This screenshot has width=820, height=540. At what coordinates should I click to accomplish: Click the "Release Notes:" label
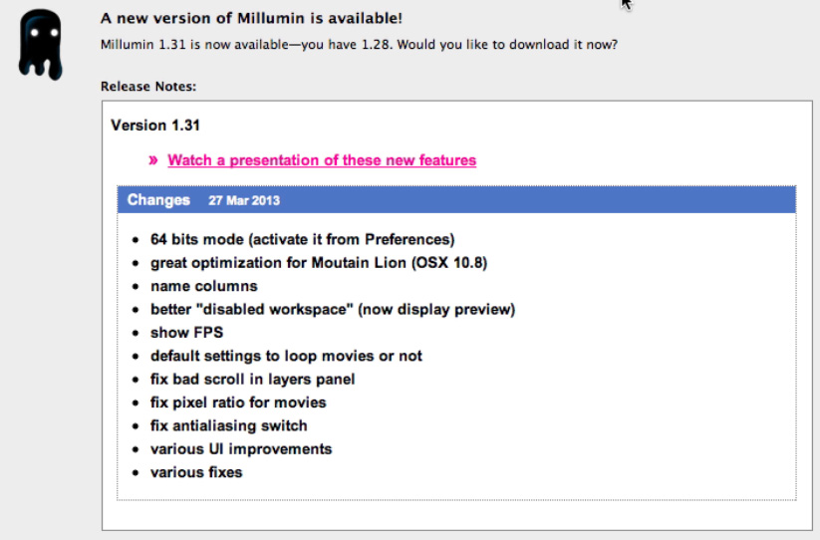148,87
